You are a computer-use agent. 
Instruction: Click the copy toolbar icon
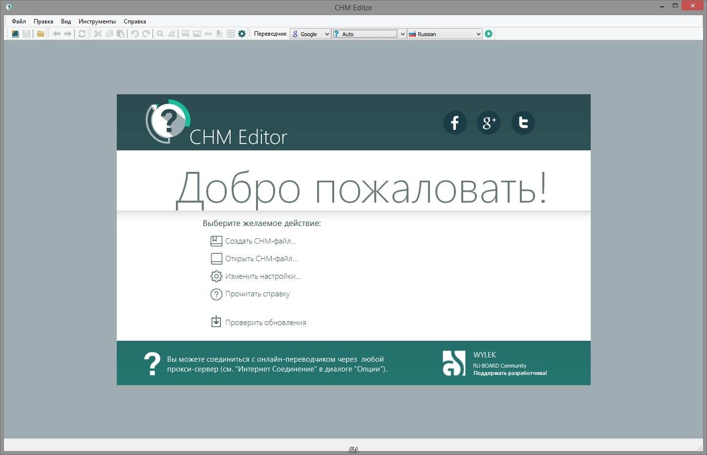pos(109,34)
